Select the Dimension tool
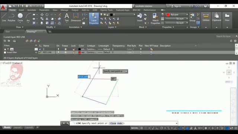 coord(76,17)
